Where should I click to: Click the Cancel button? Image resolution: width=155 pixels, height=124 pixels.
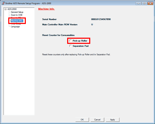(x=97, y=120)
